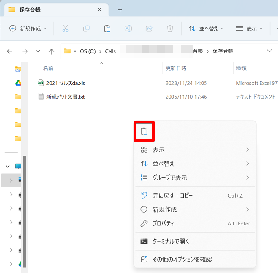Go back with the left arrow
Image resolution: width=278 pixels, height=273 pixels.
(9, 51)
